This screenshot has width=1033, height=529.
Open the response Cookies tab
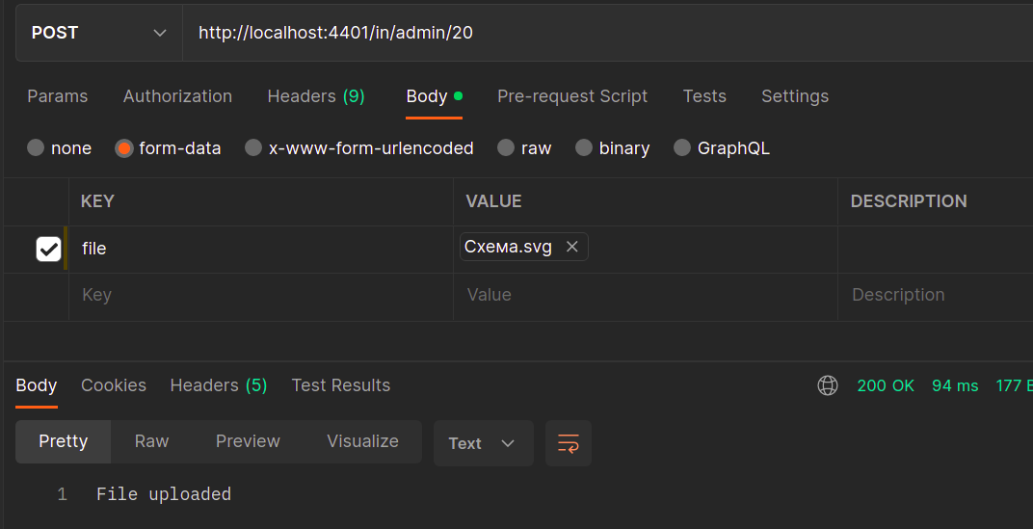114,385
